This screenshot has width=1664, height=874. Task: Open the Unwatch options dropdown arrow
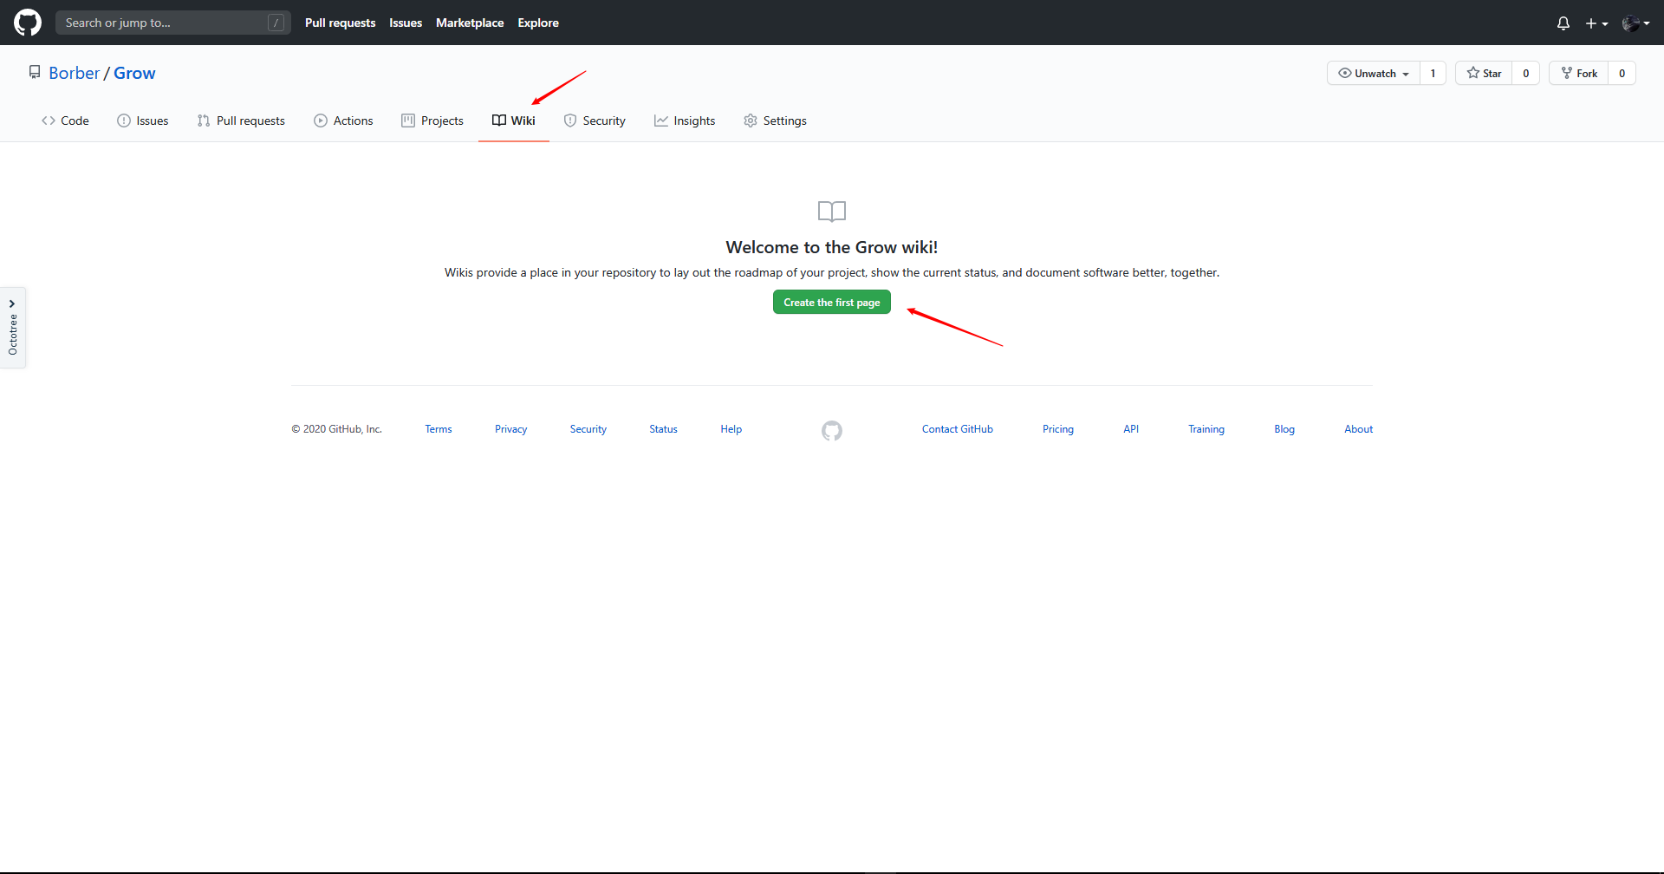point(1404,73)
